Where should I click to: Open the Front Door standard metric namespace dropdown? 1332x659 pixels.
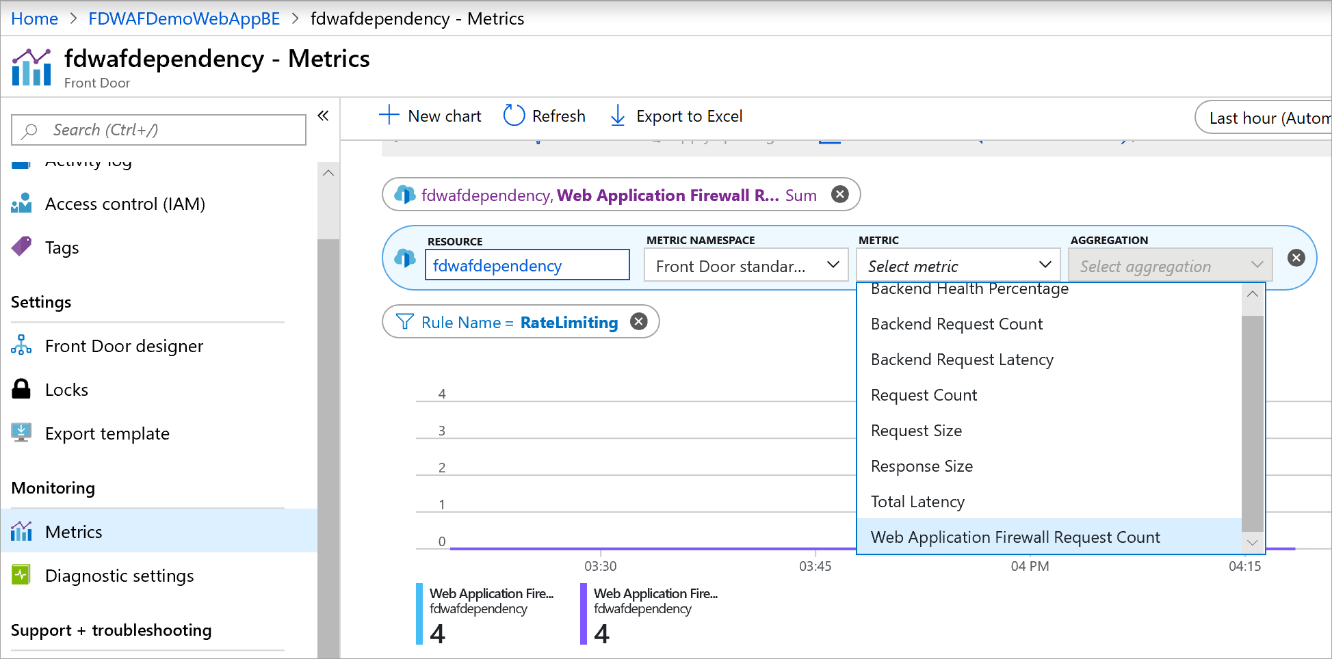[746, 265]
